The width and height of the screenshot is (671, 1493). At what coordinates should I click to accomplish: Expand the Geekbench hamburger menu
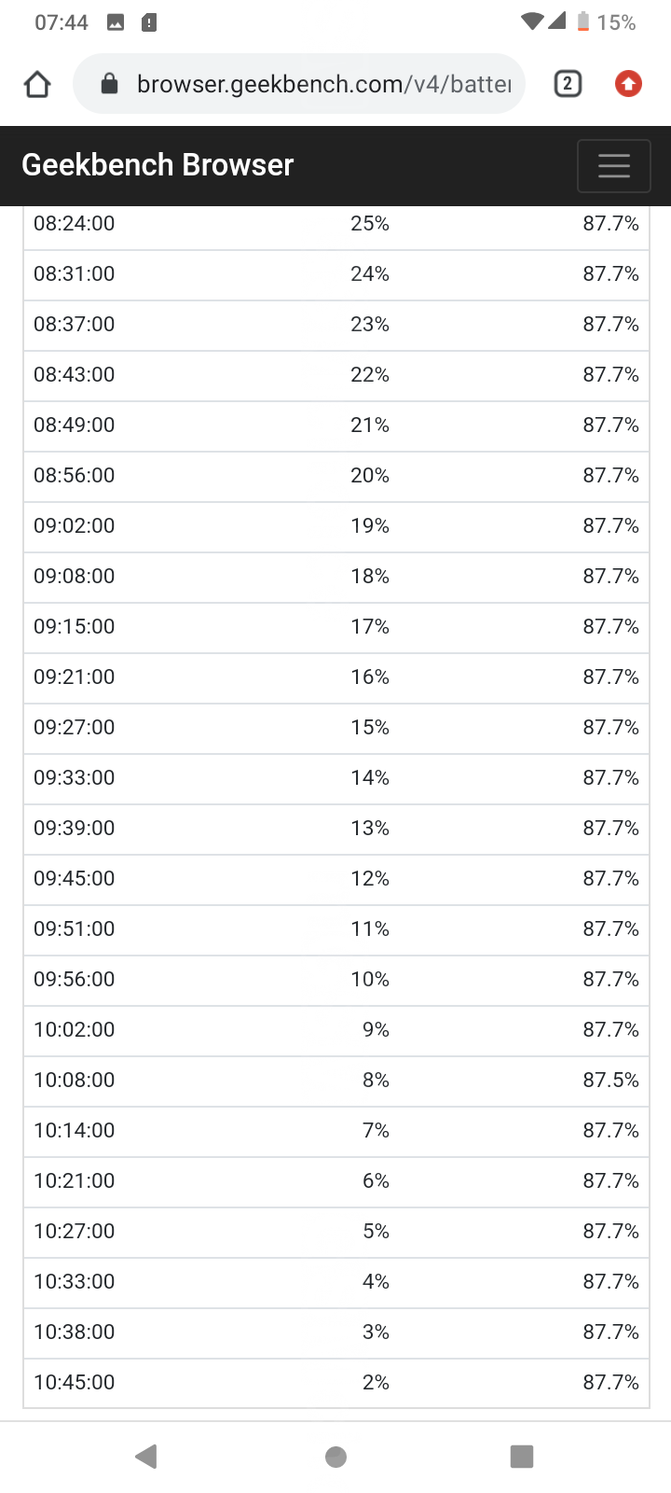point(613,166)
